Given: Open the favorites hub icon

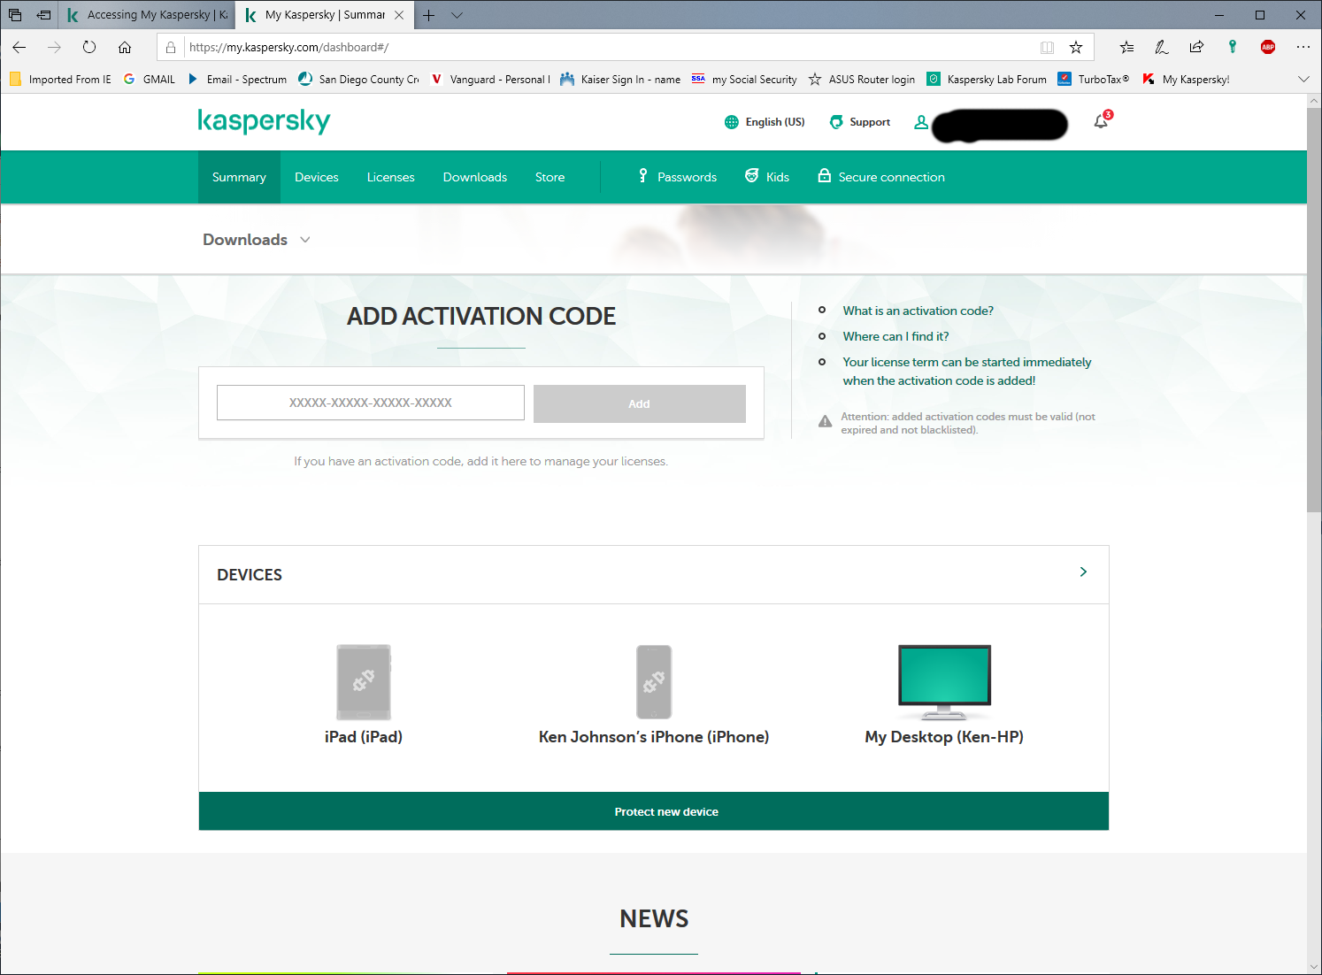Looking at the screenshot, I should [1126, 47].
